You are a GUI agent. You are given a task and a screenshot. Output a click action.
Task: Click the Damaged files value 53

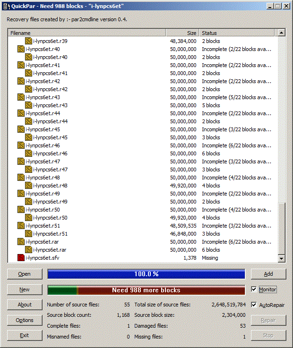click(243, 326)
